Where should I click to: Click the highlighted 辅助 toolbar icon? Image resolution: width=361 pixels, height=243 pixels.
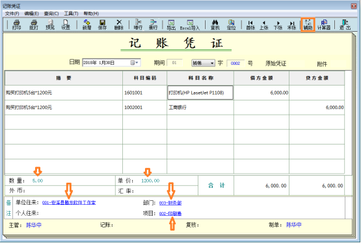(x=308, y=25)
